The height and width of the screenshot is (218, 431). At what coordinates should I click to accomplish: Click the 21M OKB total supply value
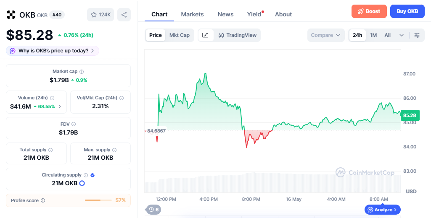coord(36,158)
